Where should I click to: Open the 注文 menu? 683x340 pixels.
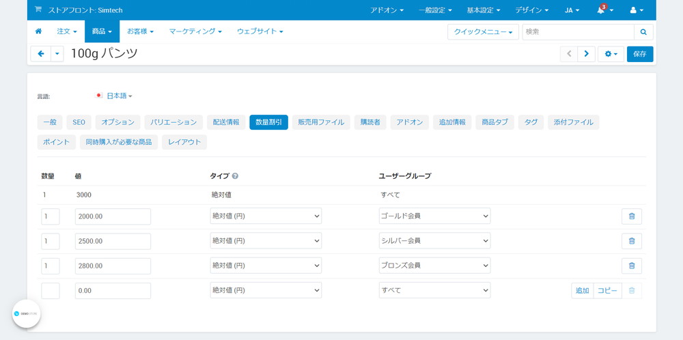click(67, 31)
